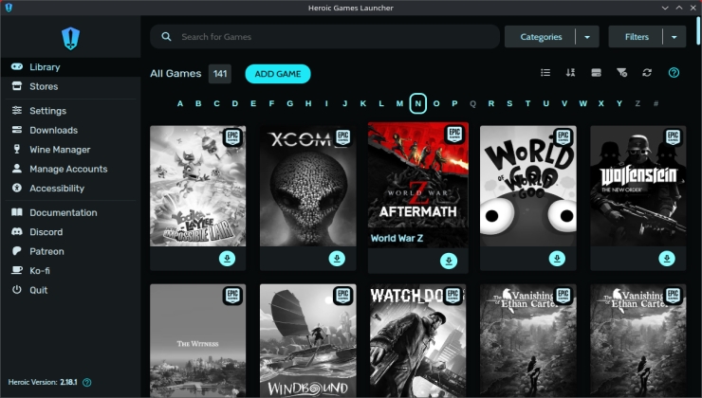Open the Patreon link
702x398 pixels.
(71, 251)
